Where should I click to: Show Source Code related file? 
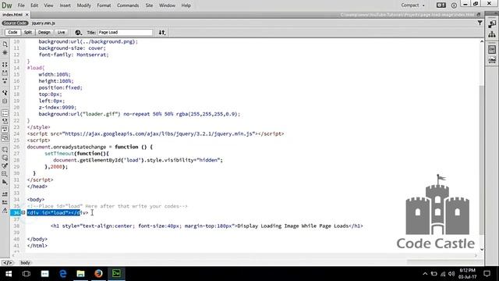click(15, 23)
